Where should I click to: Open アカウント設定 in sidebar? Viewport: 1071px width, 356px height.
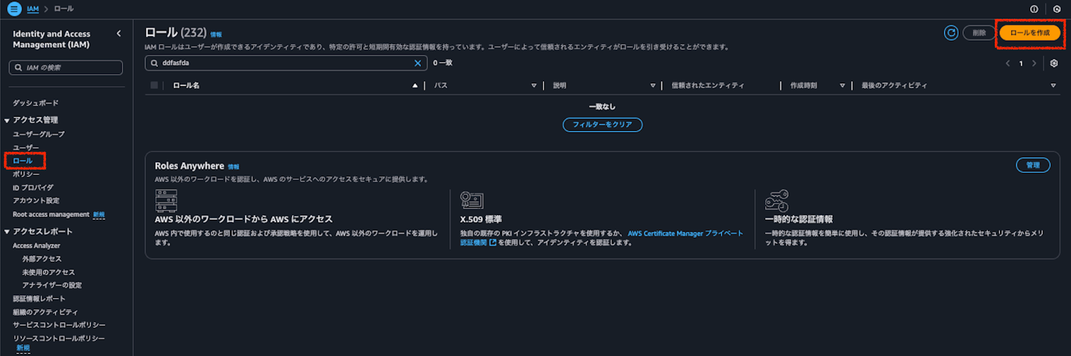click(x=36, y=200)
